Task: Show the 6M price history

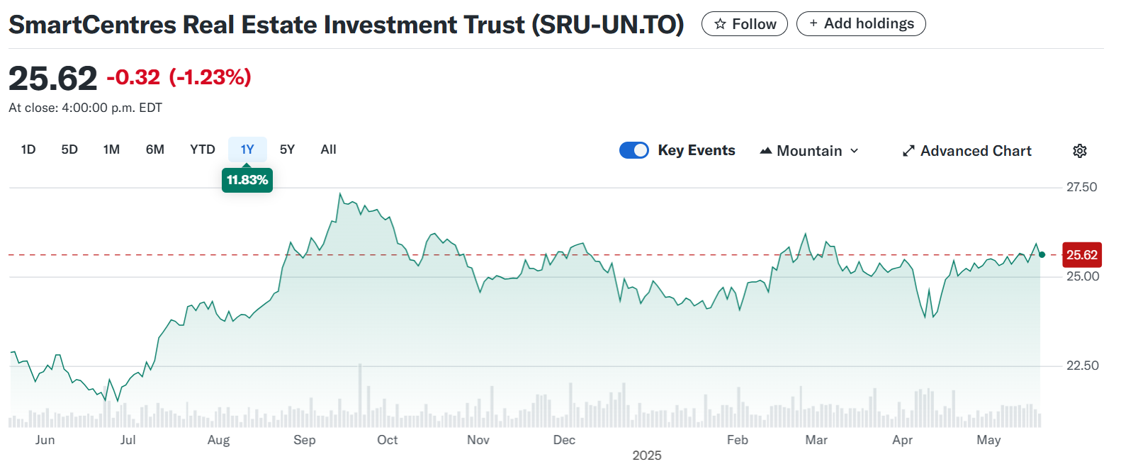Action: coord(155,149)
